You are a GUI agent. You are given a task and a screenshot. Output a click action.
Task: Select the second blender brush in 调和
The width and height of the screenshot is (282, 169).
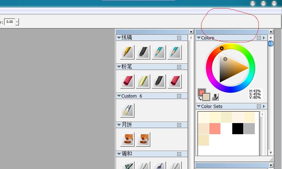click(143, 165)
